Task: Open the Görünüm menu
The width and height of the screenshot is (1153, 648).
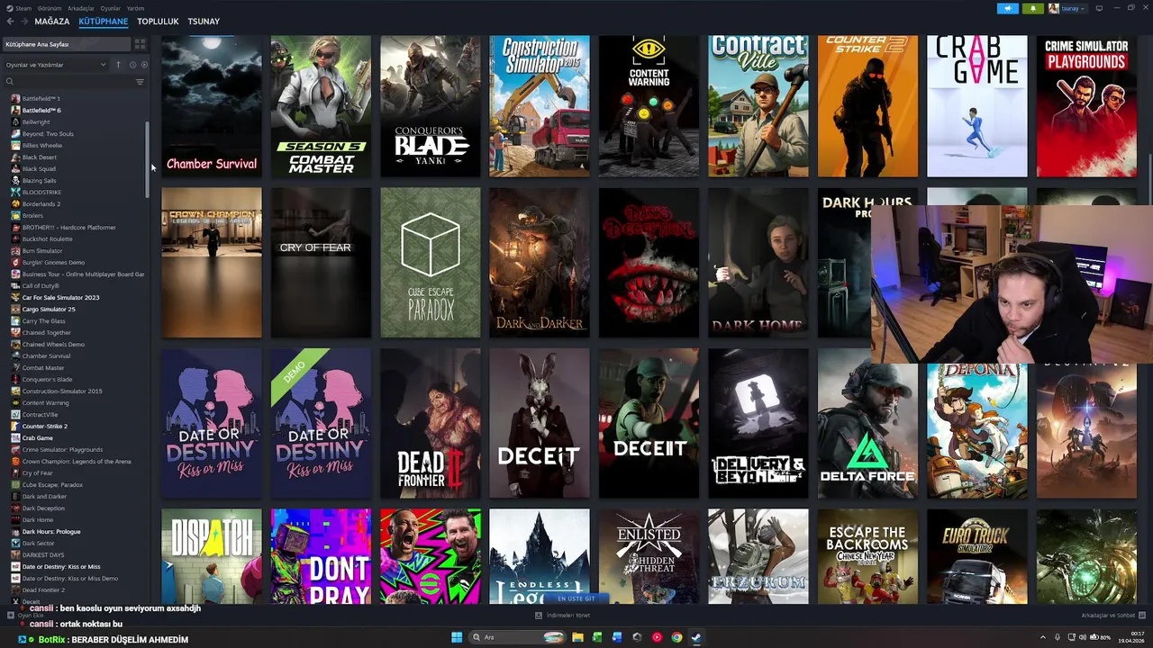Action: tap(50, 8)
